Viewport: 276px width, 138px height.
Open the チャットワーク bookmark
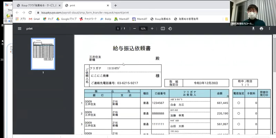[88, 19]
